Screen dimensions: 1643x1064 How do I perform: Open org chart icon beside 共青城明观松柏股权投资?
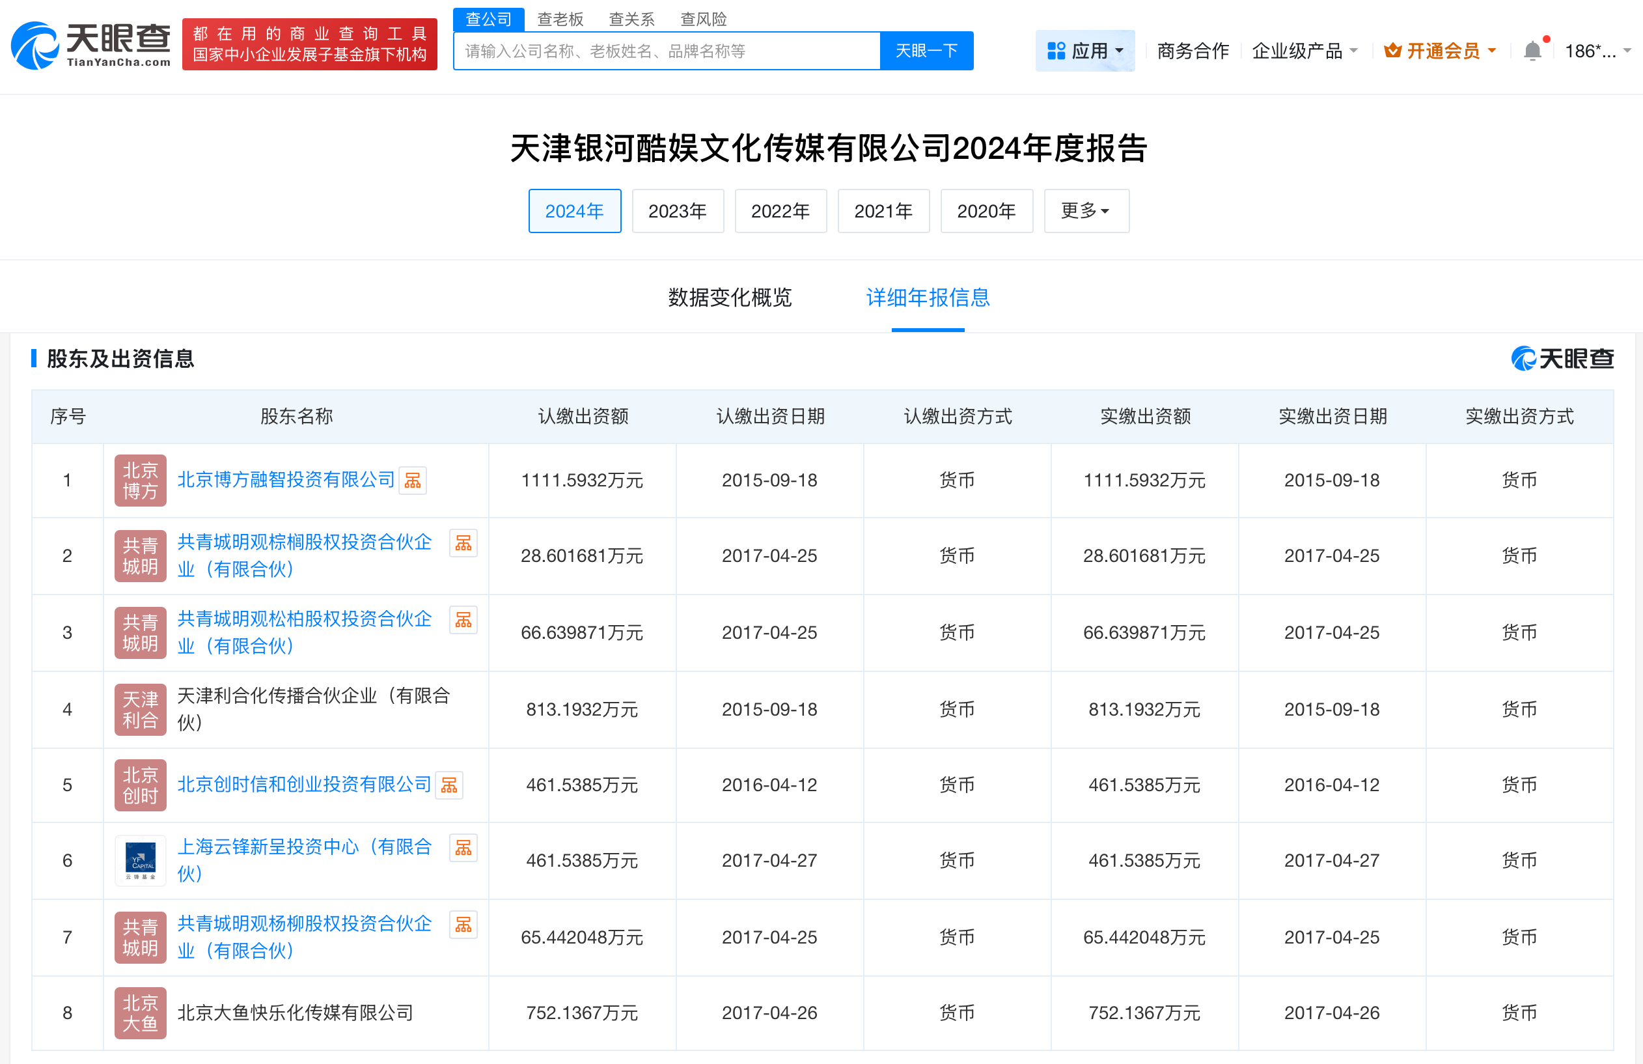click(x=463, y=619)
